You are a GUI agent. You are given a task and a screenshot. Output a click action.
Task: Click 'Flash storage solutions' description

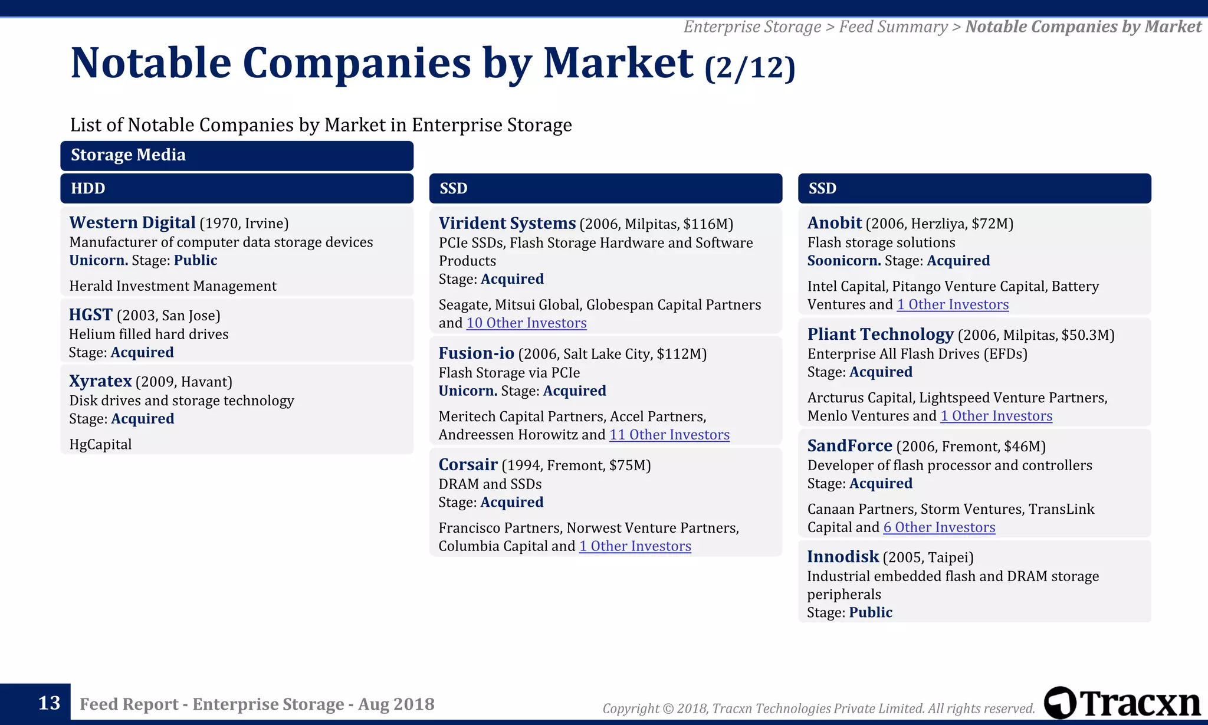tap(881, 242)
